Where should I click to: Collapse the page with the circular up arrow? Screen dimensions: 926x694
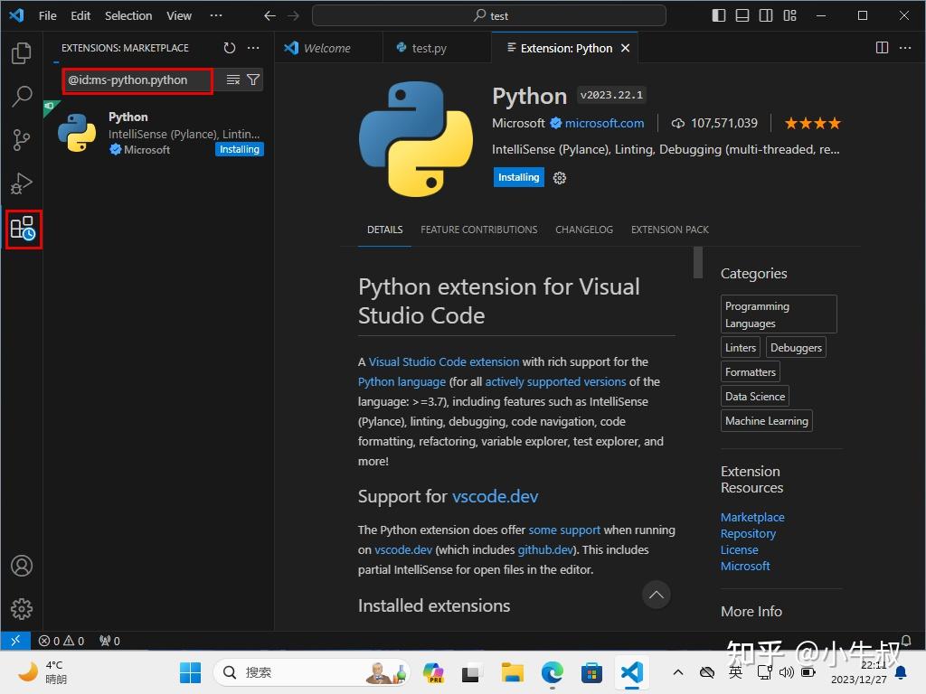click(657, 595)
